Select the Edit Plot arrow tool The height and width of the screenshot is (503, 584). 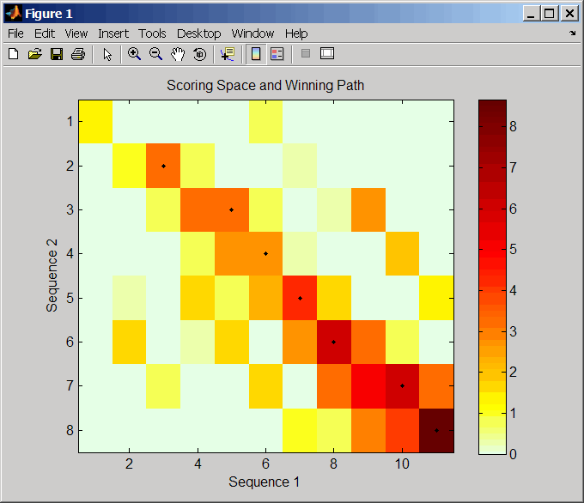(x=107, y=54)
